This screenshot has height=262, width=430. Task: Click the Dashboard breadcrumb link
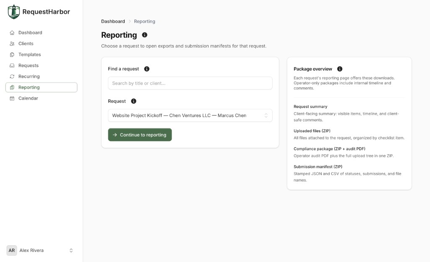click(113, 21)
